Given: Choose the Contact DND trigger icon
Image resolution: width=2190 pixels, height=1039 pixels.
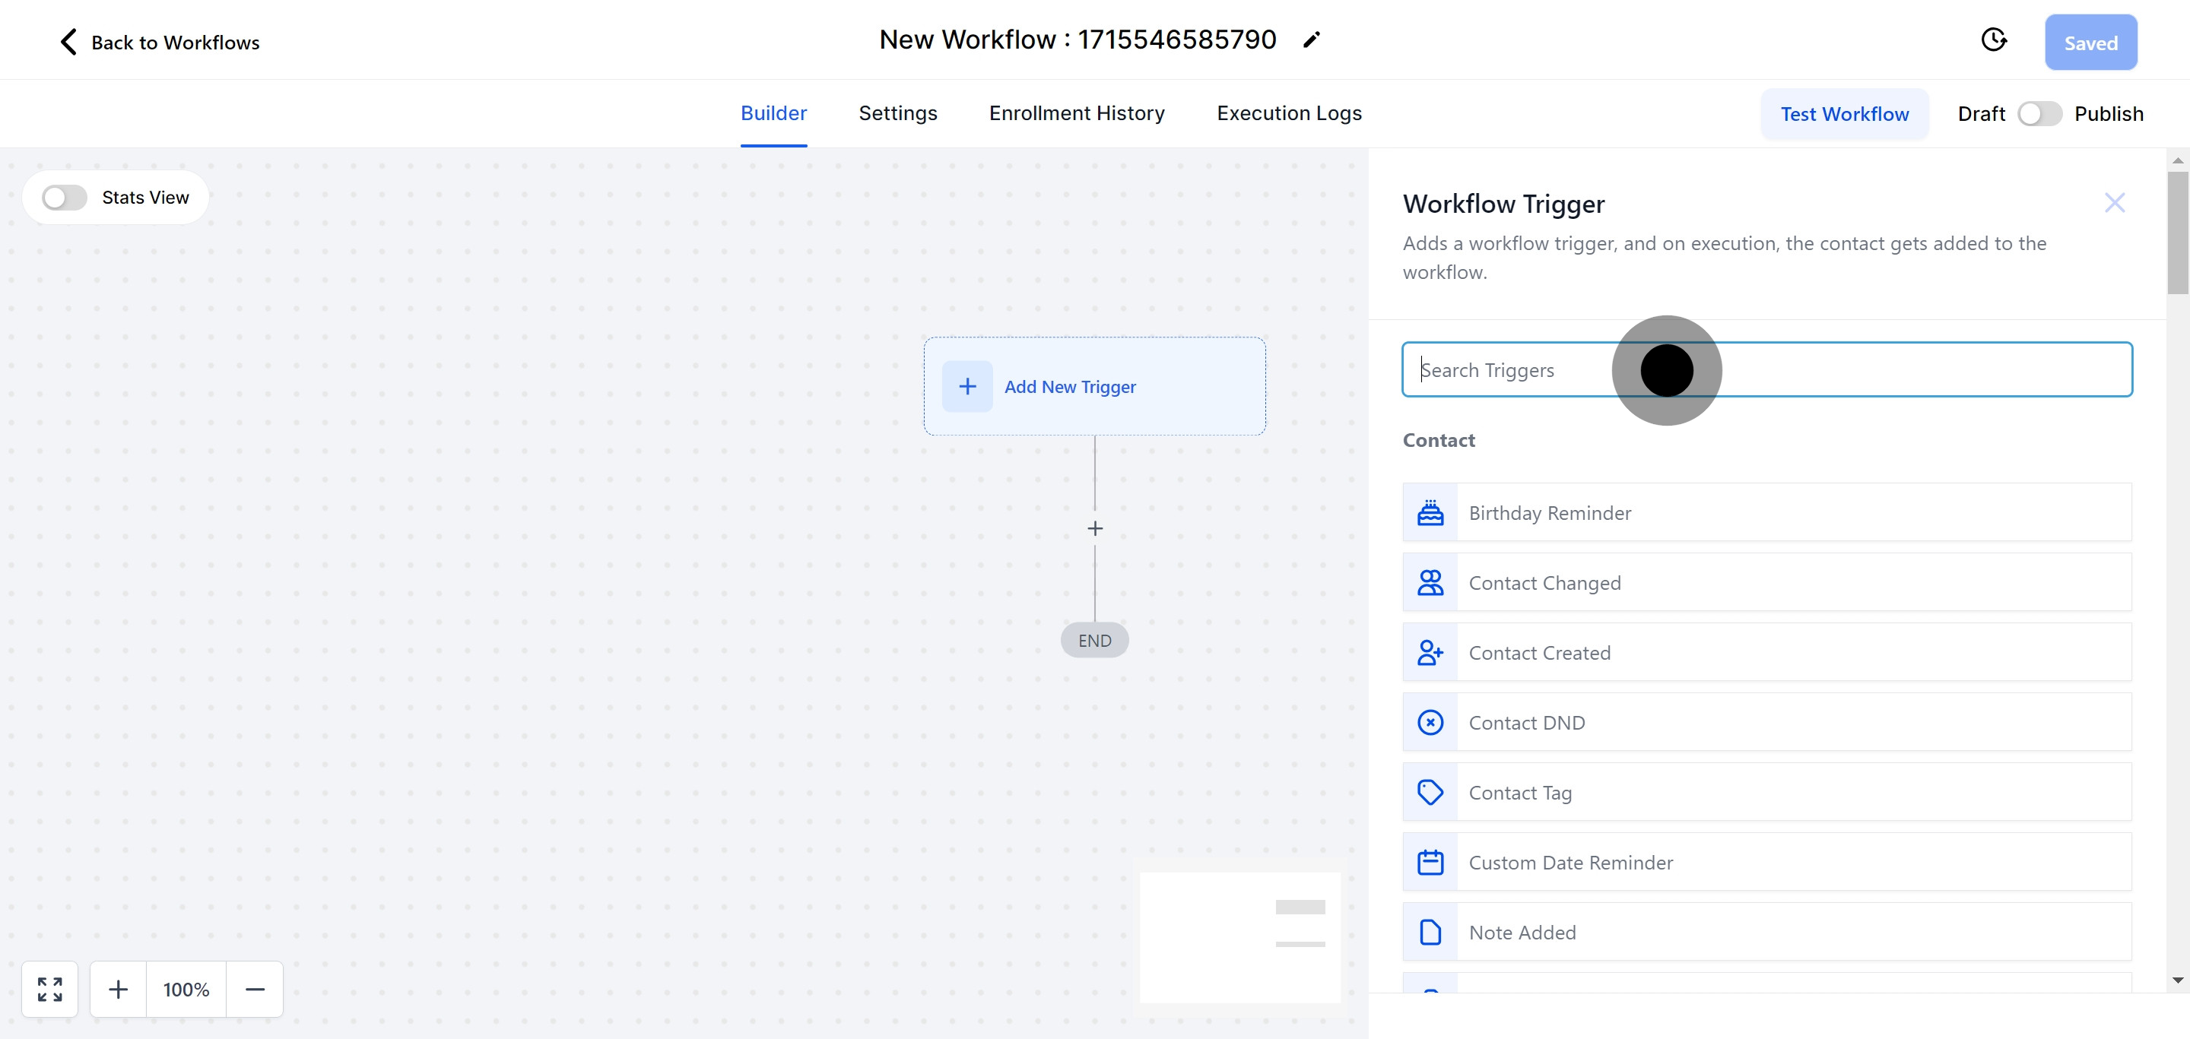Looking at the screenshot, I should (x=1431, y=722).
